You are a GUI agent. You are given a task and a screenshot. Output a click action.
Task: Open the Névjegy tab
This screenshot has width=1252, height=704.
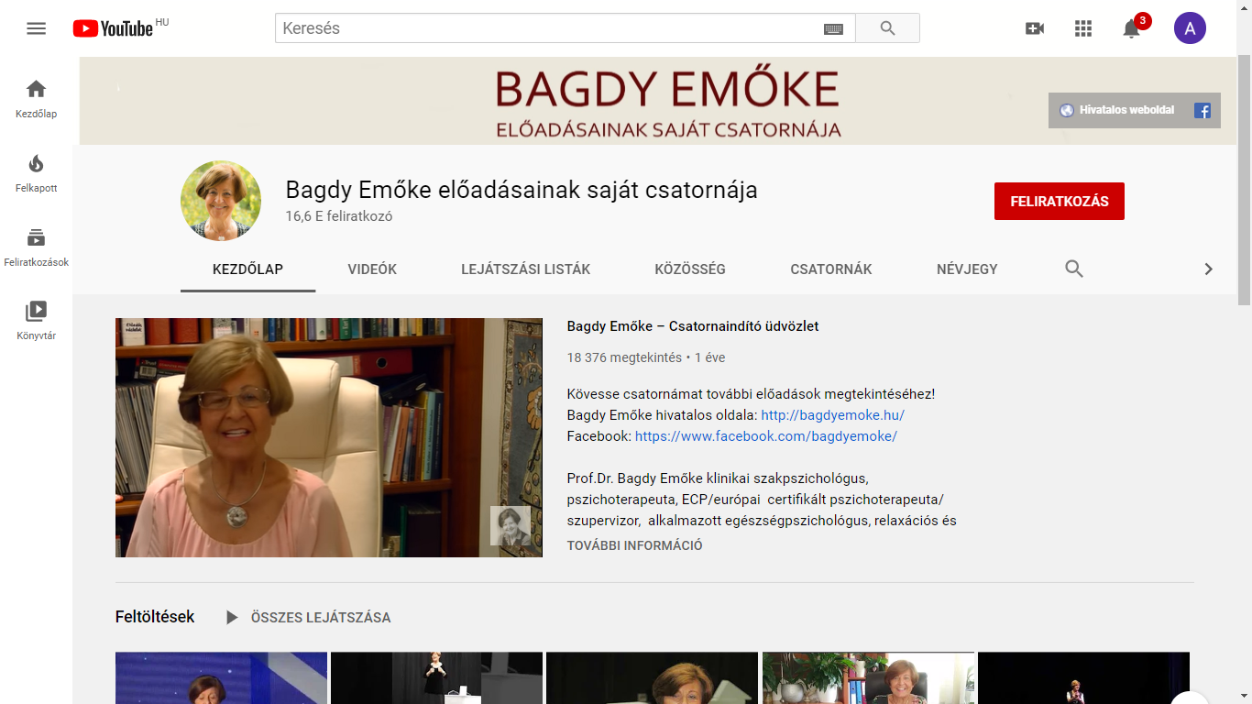[x=967, y=269]
